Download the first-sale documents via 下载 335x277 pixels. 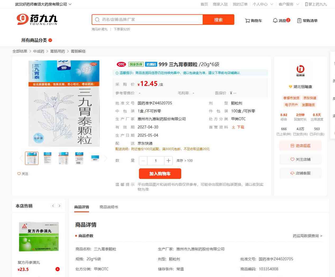click(238, 127)
